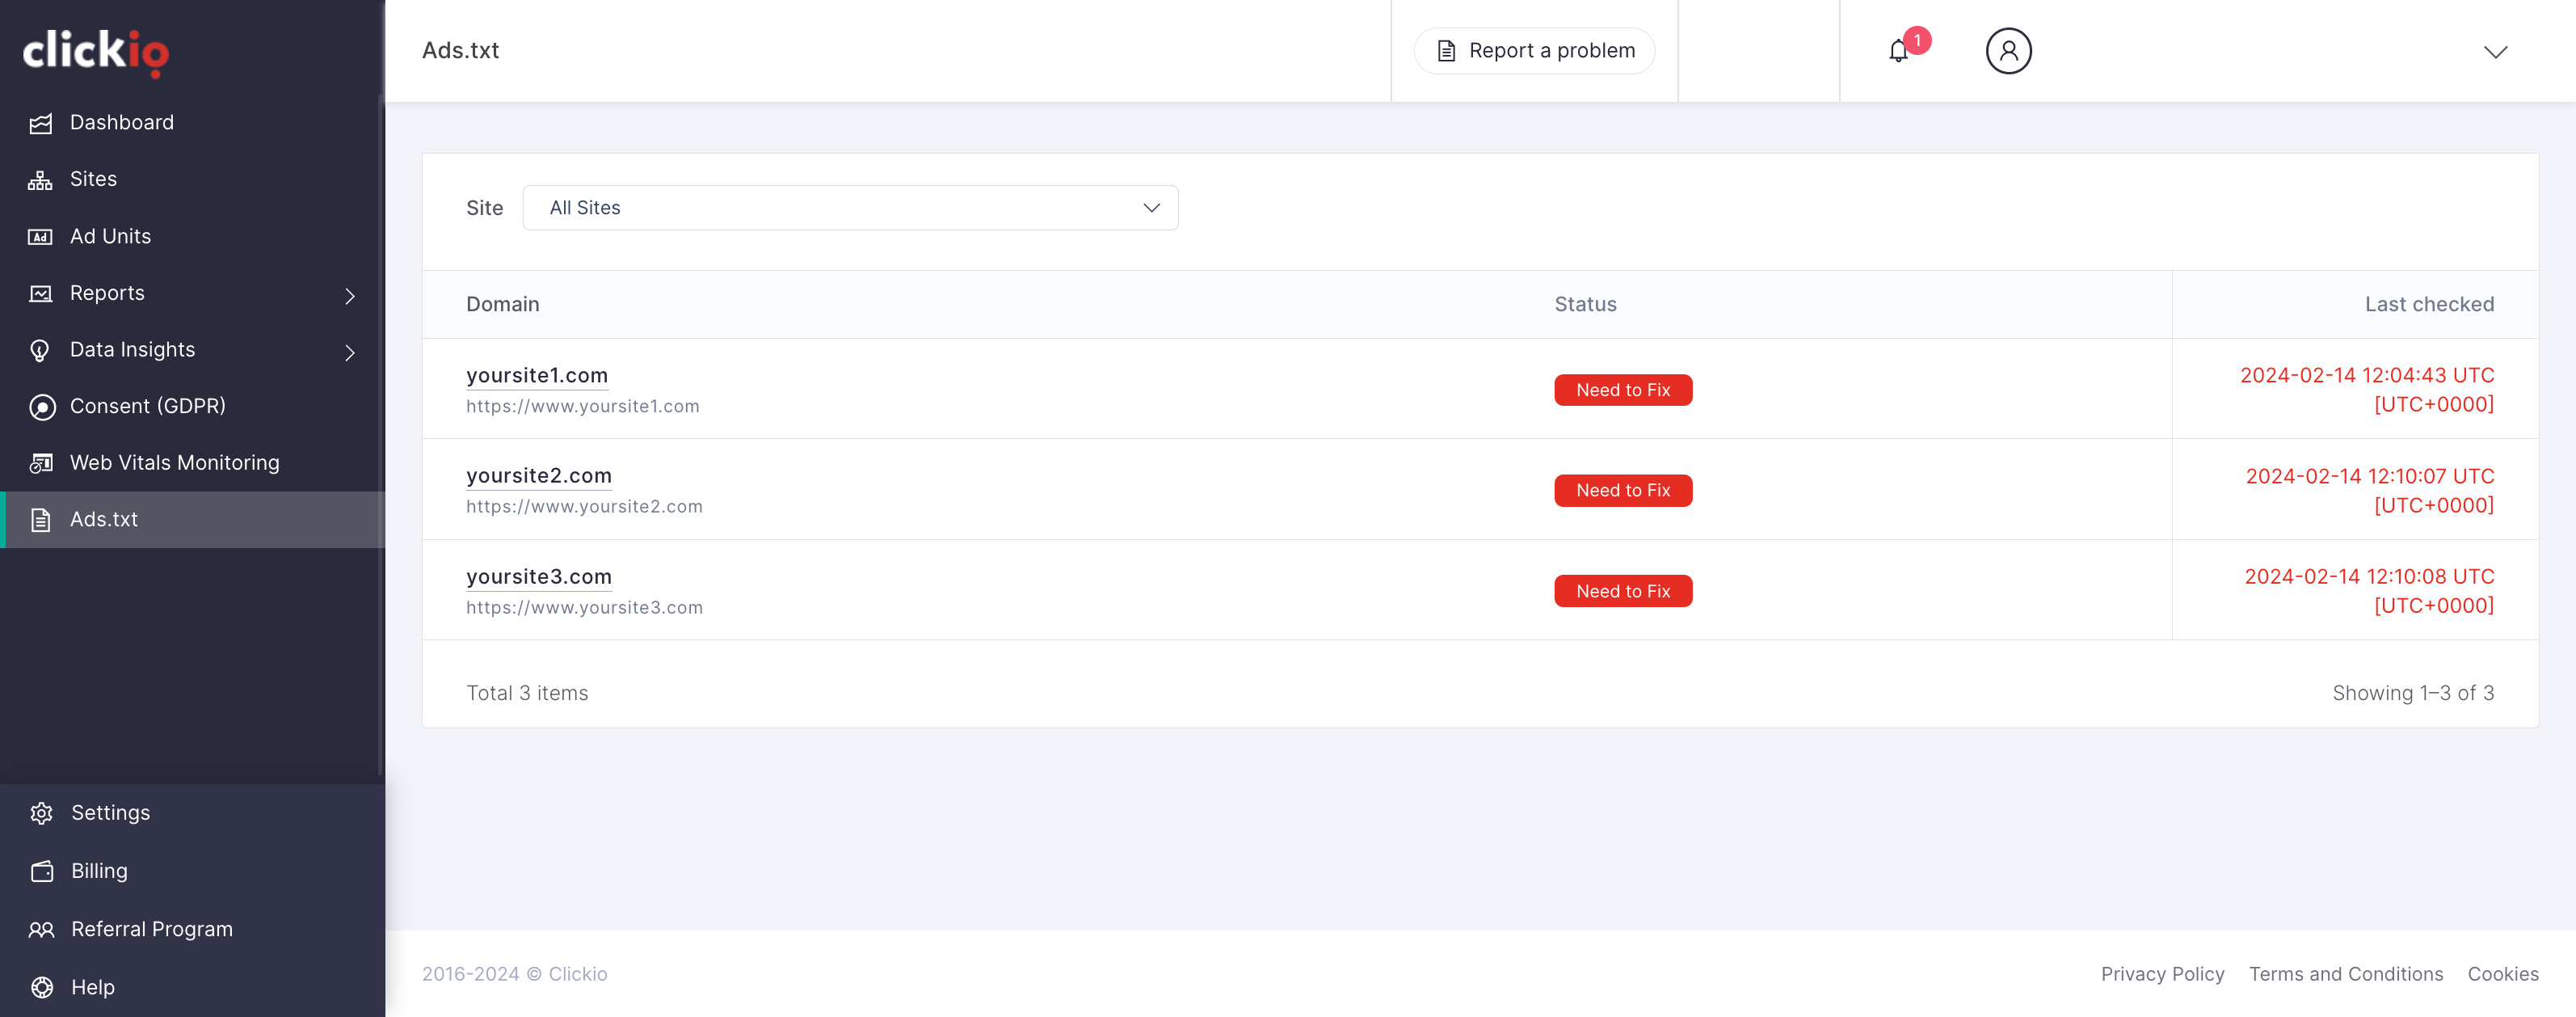Click the 2016-2024 © Clickio footer text
The image size is (2576, 1017).
tap(514, 974)
